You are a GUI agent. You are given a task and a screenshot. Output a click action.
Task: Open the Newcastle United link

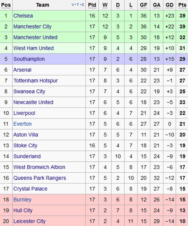(x=33, y=102)
